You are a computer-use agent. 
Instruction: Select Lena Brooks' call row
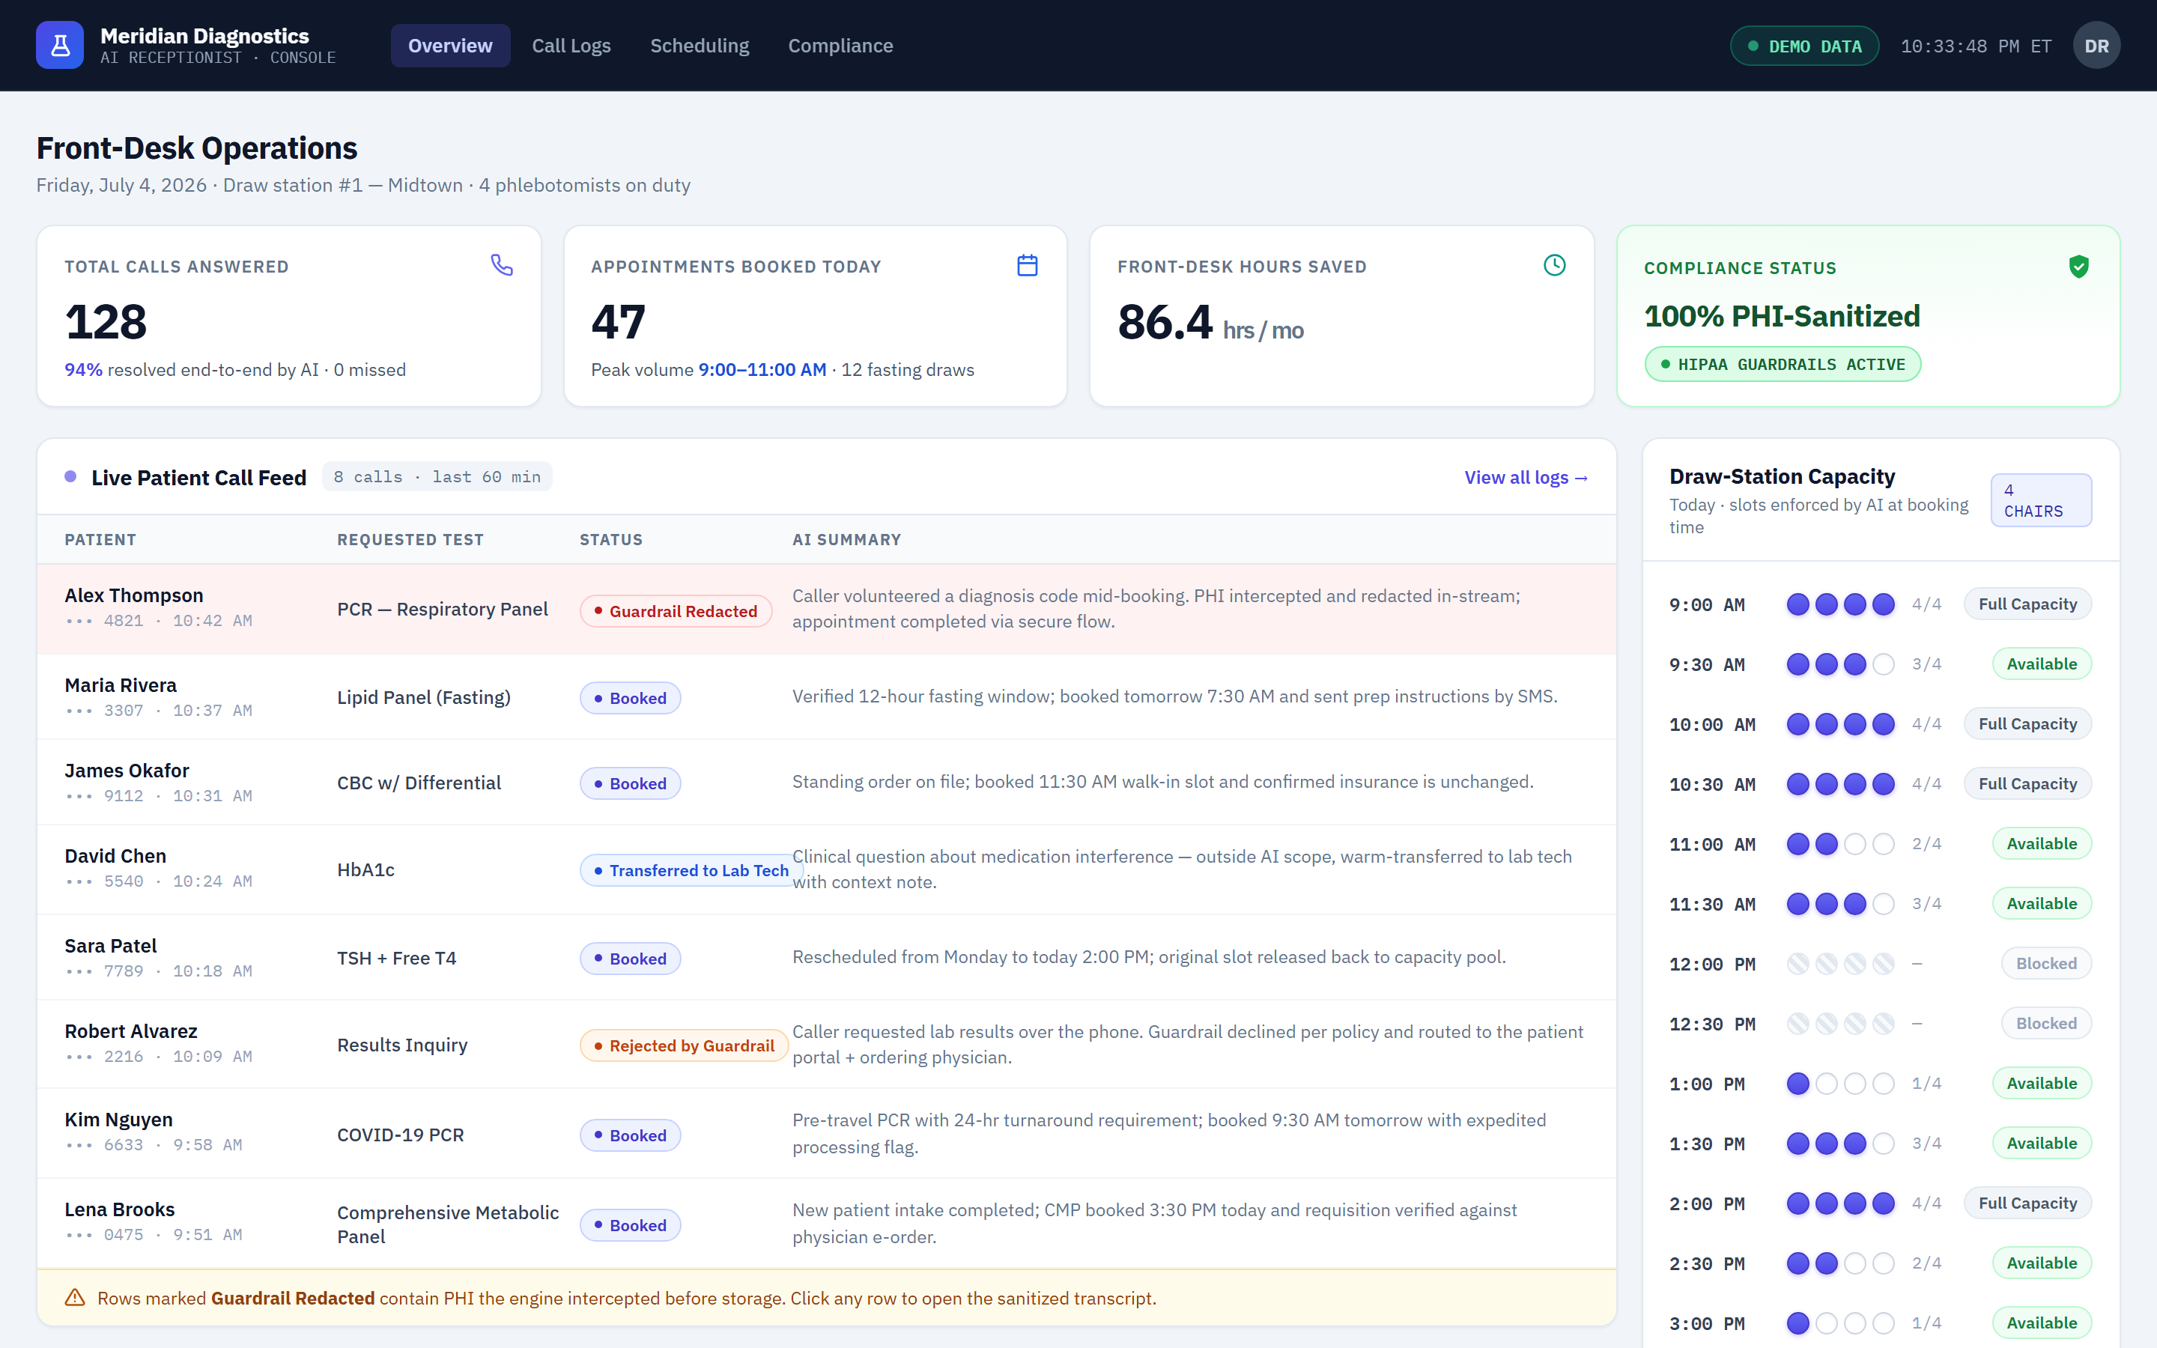[826, 1224]
